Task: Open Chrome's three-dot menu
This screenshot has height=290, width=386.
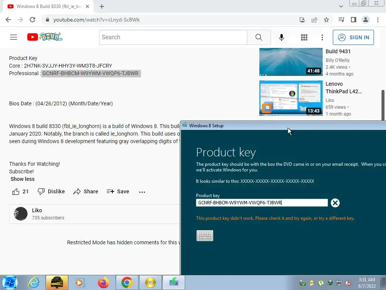Action: 378,20
